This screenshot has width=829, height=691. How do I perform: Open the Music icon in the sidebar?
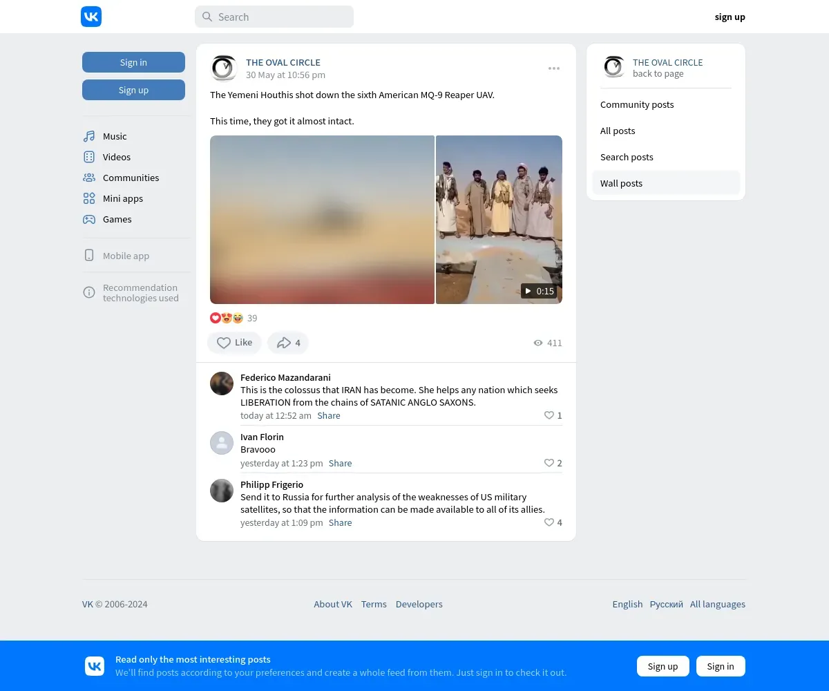pyautogui.click(x=89, y=136)
